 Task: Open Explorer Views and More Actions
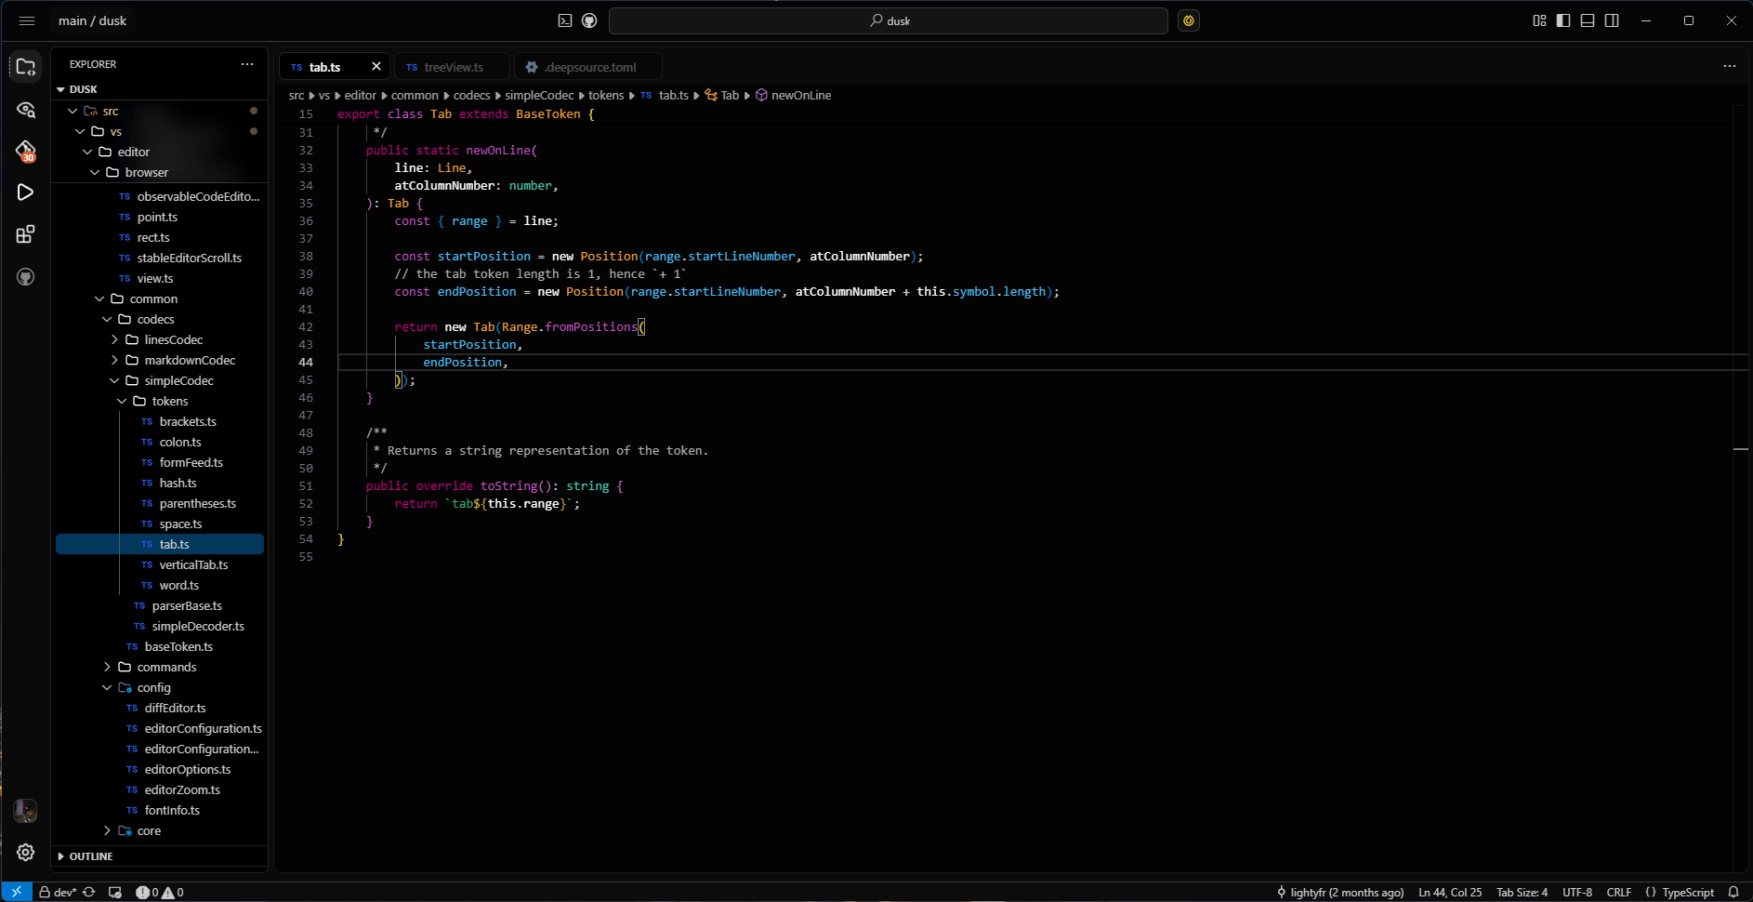point(247,64)
